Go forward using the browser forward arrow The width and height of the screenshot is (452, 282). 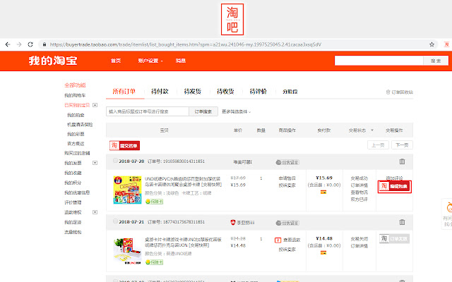(x=19, y=44)
